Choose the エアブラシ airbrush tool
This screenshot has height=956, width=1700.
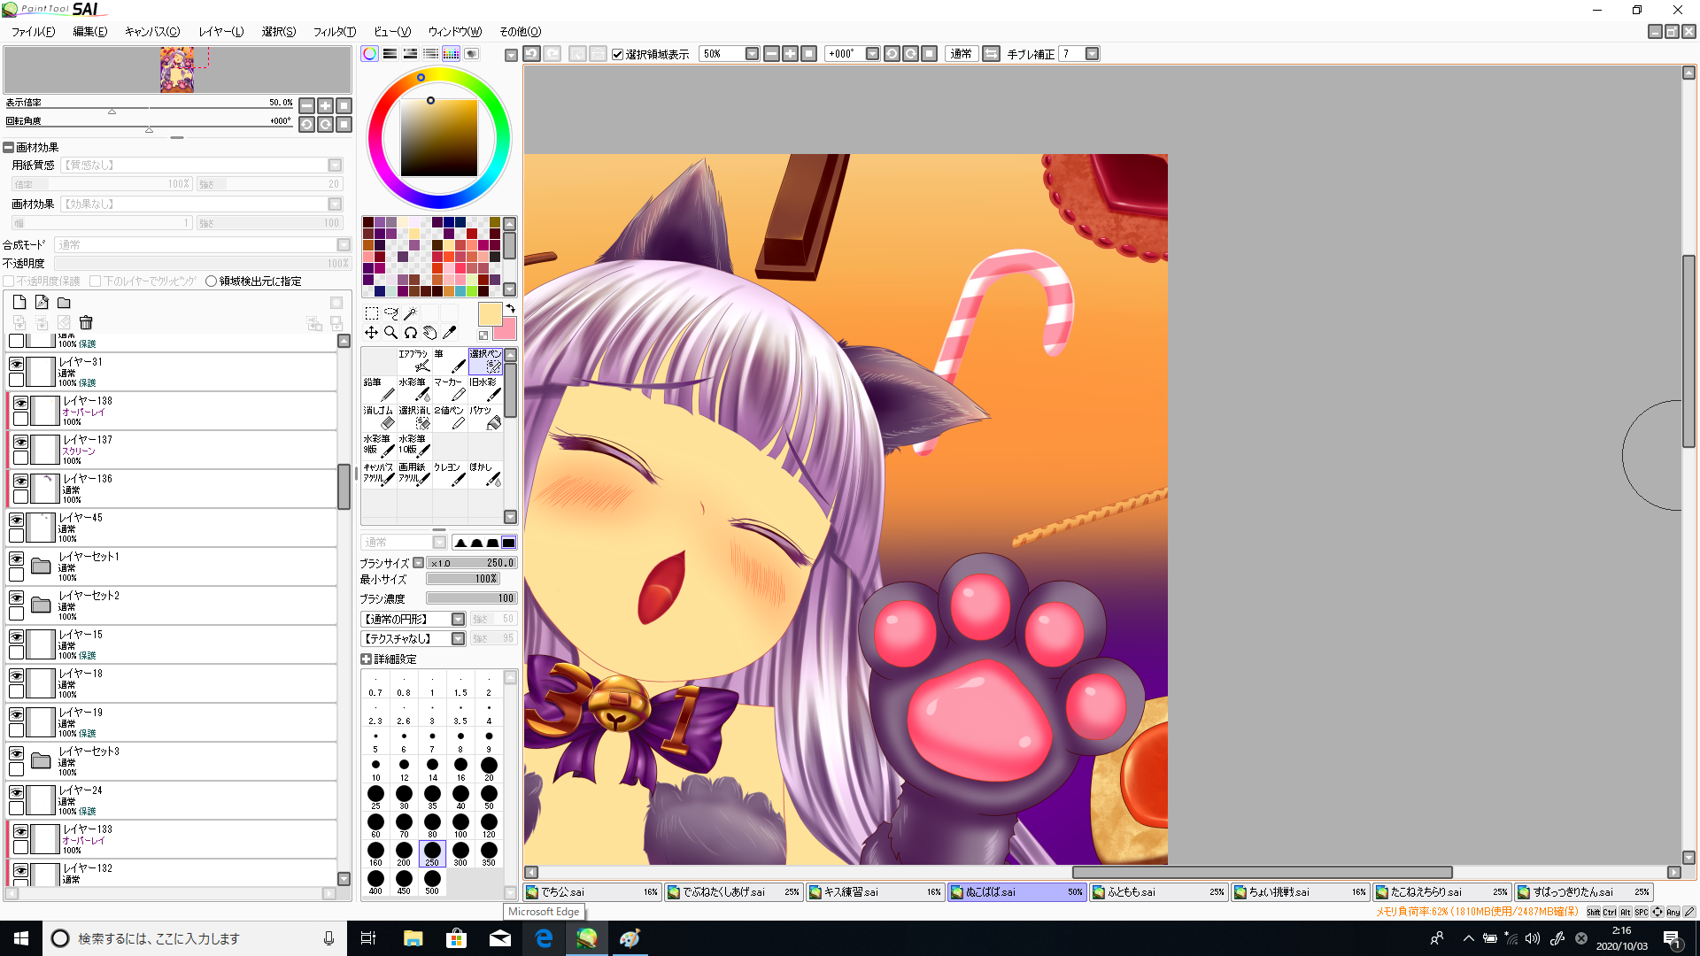(x=414, y=361)
